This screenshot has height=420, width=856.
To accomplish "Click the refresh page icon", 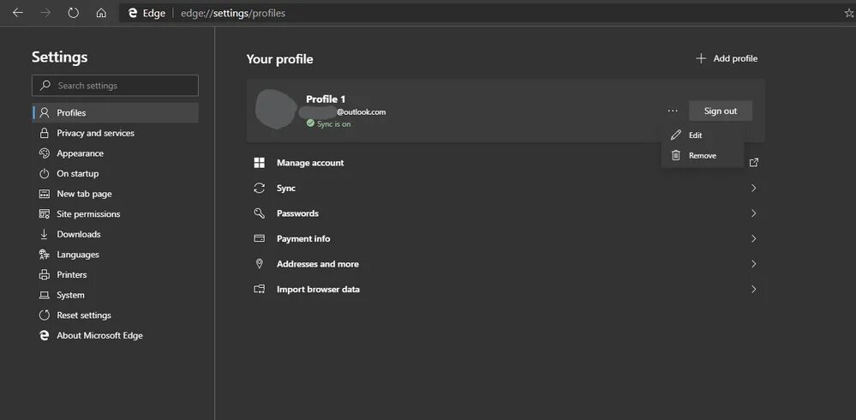I will tap(73, 13).
